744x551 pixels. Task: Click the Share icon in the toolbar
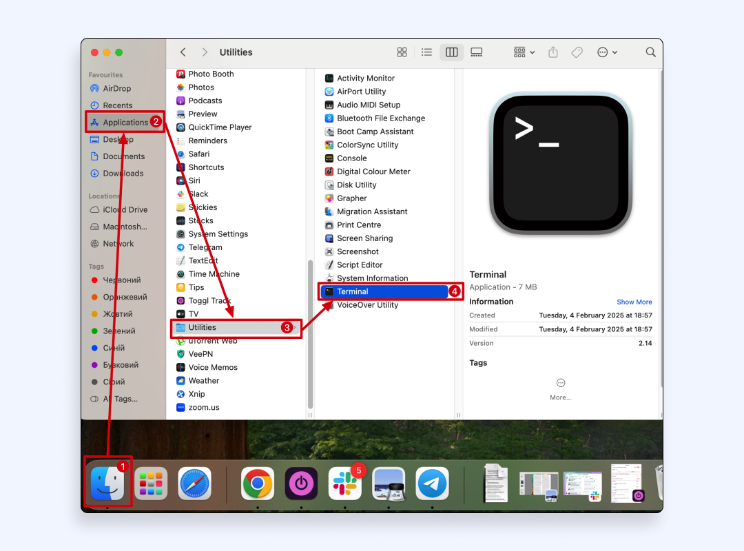click(552, 52)
